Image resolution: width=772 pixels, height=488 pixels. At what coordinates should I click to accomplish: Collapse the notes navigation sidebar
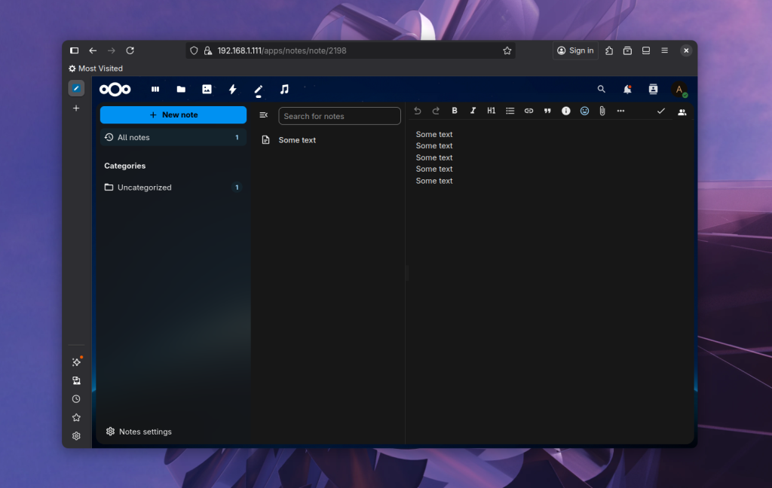pyautogui.click(x=263, y=115)
